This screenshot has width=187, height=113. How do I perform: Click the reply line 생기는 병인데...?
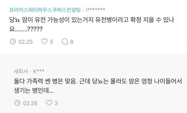[34, 91]
